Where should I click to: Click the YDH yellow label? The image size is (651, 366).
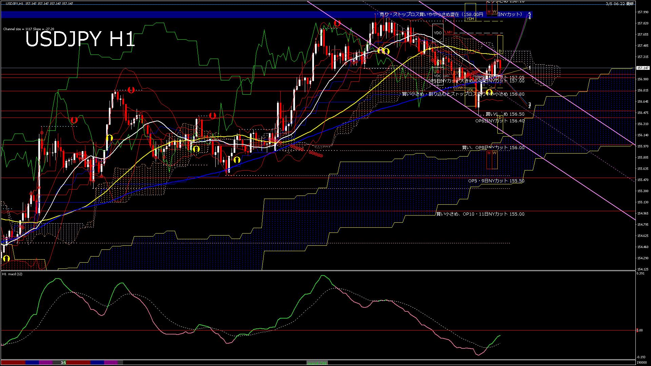[470, 19]
